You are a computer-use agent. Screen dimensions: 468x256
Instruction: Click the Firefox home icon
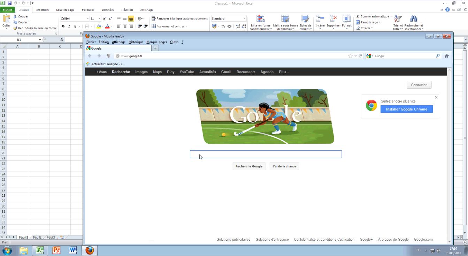pyautogui.click(x=446, y=56)
